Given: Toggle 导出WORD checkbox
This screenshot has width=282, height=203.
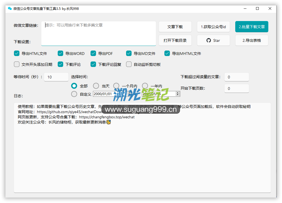Looking at the screenshot, I should [60, 53].
